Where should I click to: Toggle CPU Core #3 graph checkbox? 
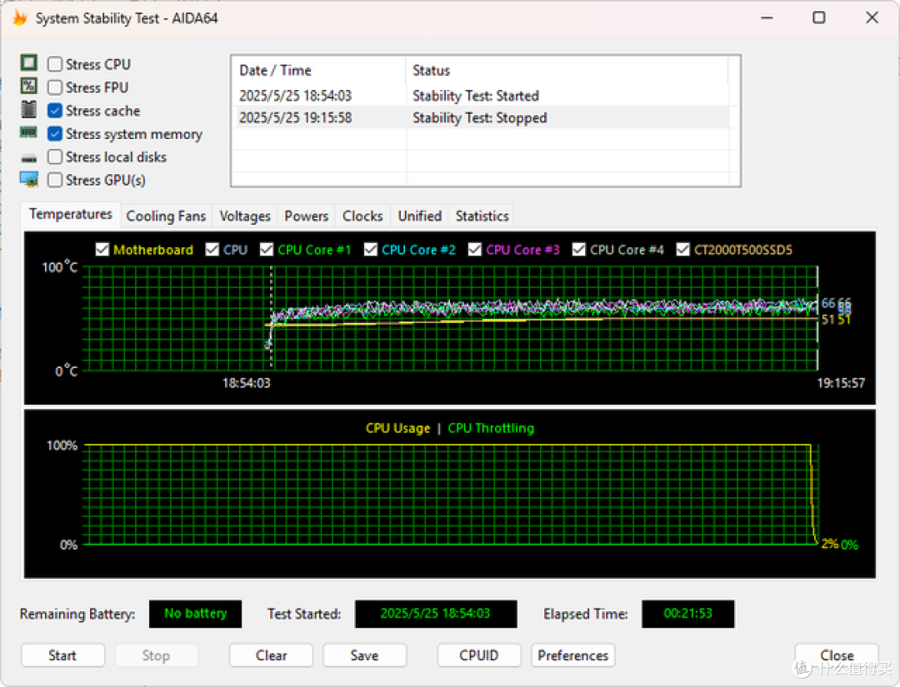pos(475,250)
